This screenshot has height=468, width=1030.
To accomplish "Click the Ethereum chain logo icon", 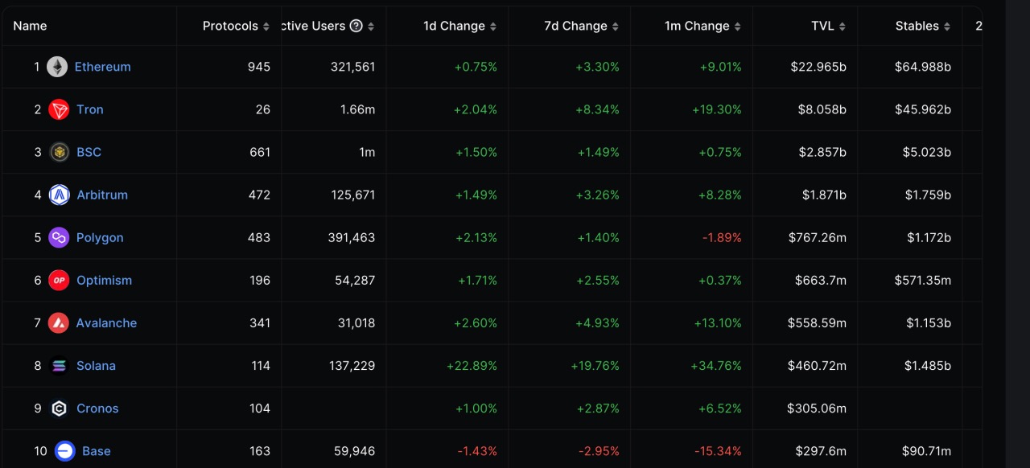I will tap(57, 67).
